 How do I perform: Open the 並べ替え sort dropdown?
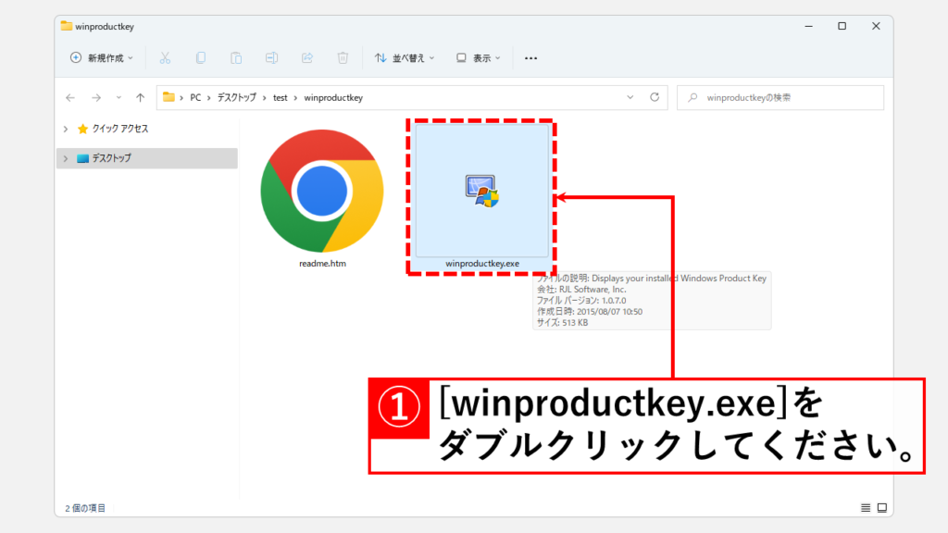pyautogui.click(x=405, y=58)
